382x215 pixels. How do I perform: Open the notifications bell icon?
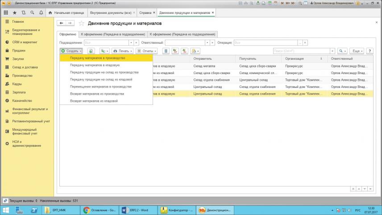click(41, 12)
